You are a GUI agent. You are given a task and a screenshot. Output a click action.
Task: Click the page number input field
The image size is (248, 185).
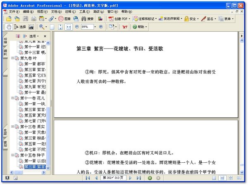click(x=113, y=178)
